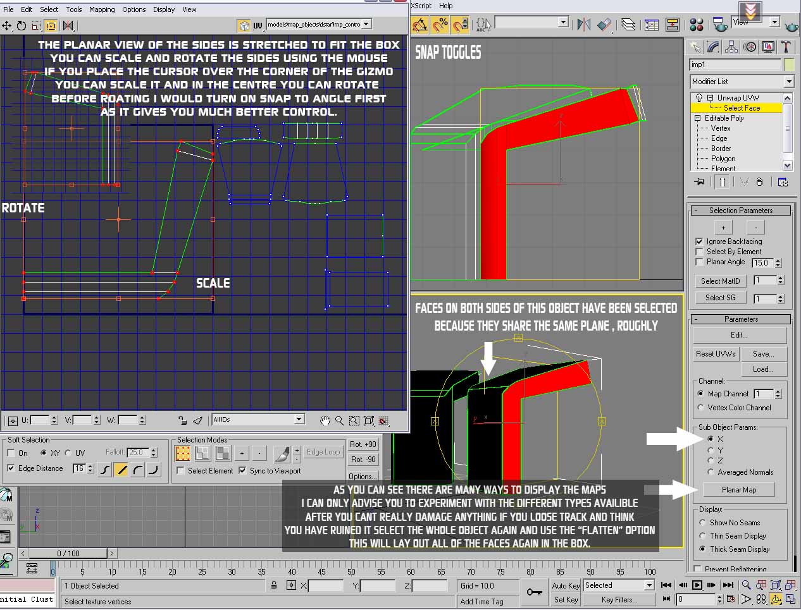Click the Mirror tool icon
The image size is (801, 610).
coord(68,26)
